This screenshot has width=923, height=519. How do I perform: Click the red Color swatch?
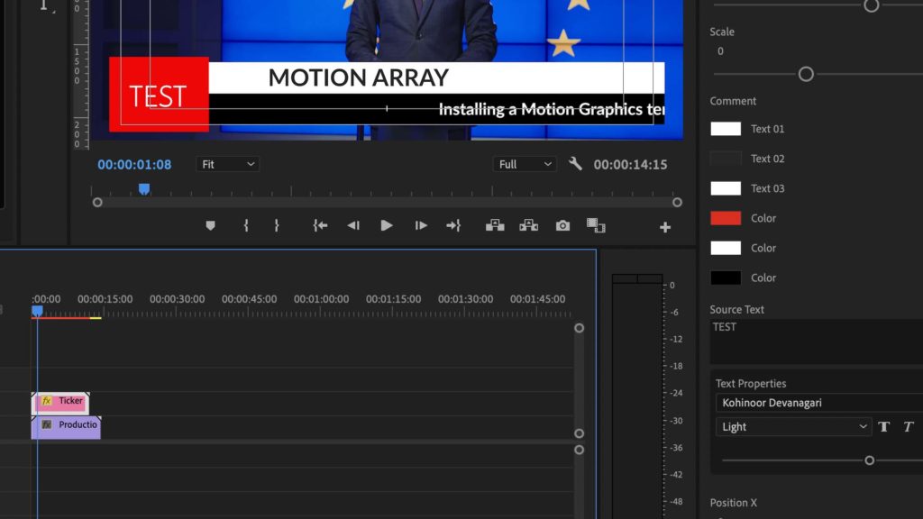(726, 218)
